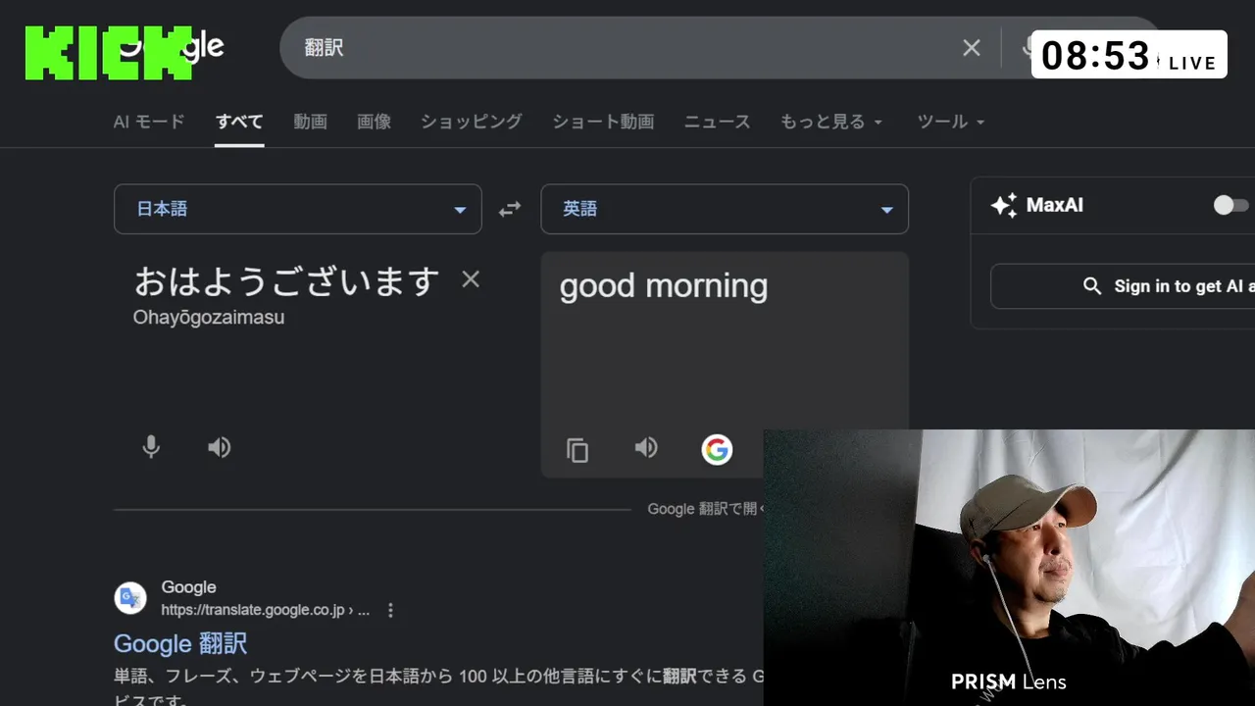The image size is (1255, 706).
Task: Open the ショッピング tab
Action: (471, 122)
